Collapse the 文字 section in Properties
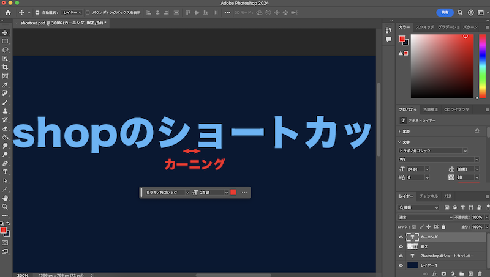 pos(399,142)
